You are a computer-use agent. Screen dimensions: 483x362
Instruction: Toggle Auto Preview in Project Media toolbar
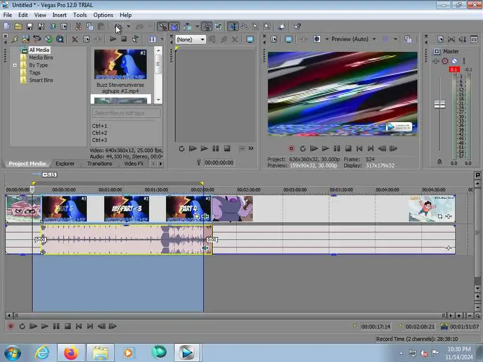tap(135, 39)
